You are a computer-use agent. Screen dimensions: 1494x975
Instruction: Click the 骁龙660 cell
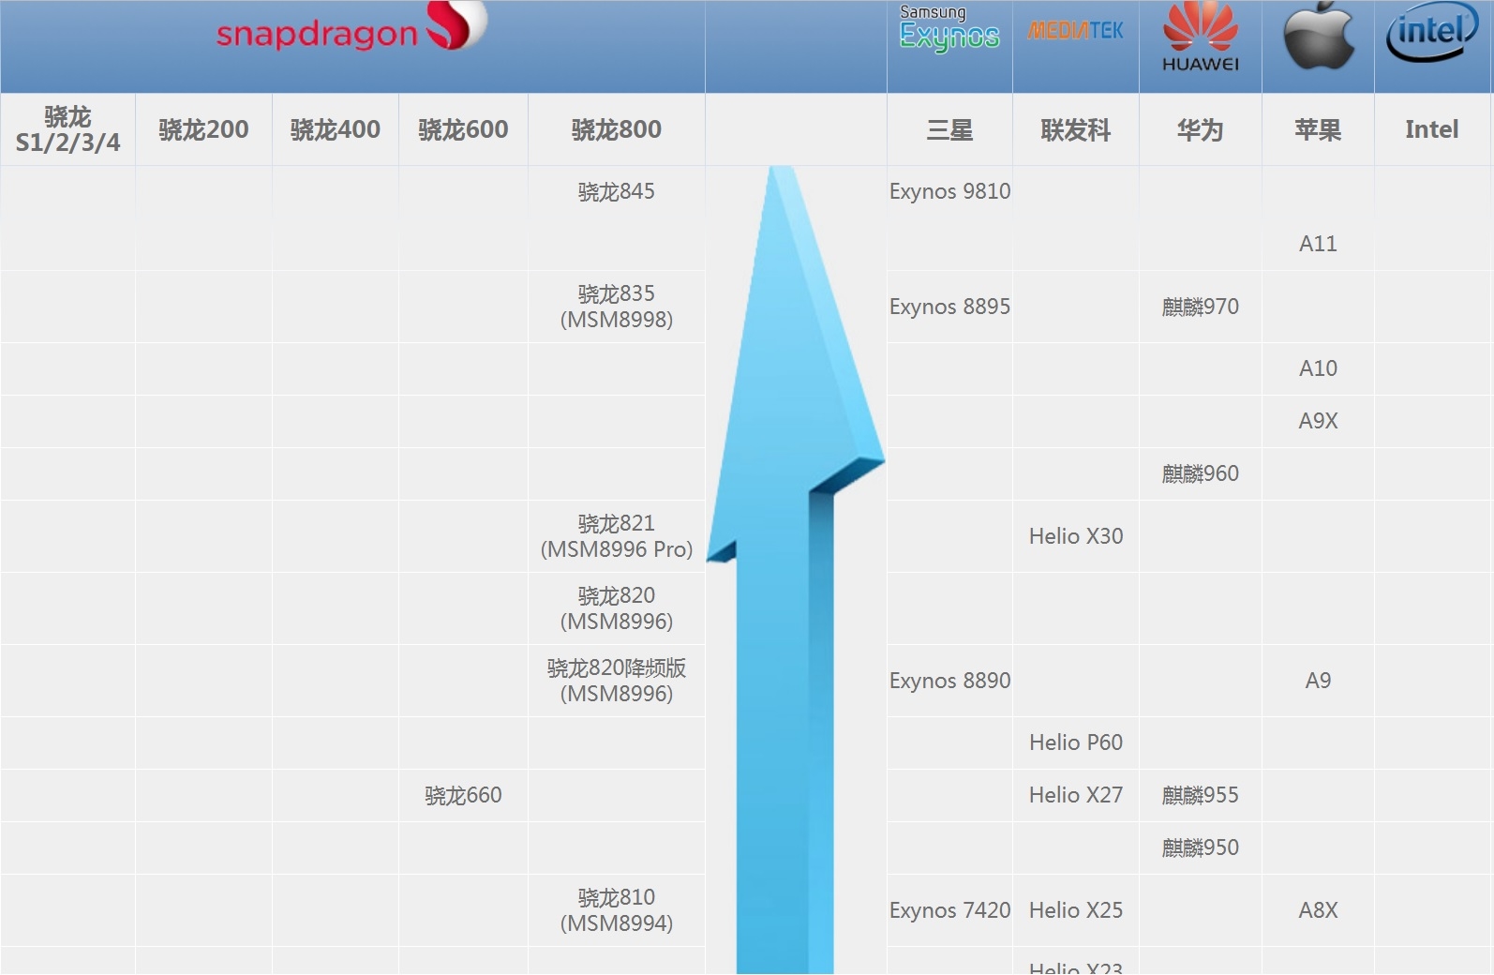pyautogui.click(x=464, y=795)
